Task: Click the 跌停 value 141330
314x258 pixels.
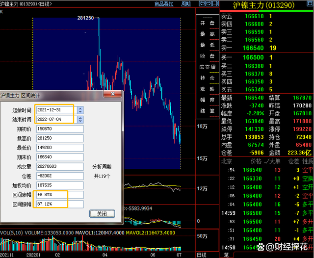Action: 254,129
